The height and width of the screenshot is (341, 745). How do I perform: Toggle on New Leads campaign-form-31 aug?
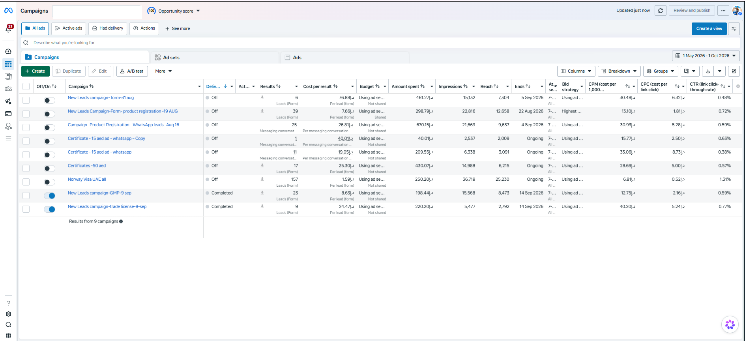pyautogui.click(x=49, y=101)
